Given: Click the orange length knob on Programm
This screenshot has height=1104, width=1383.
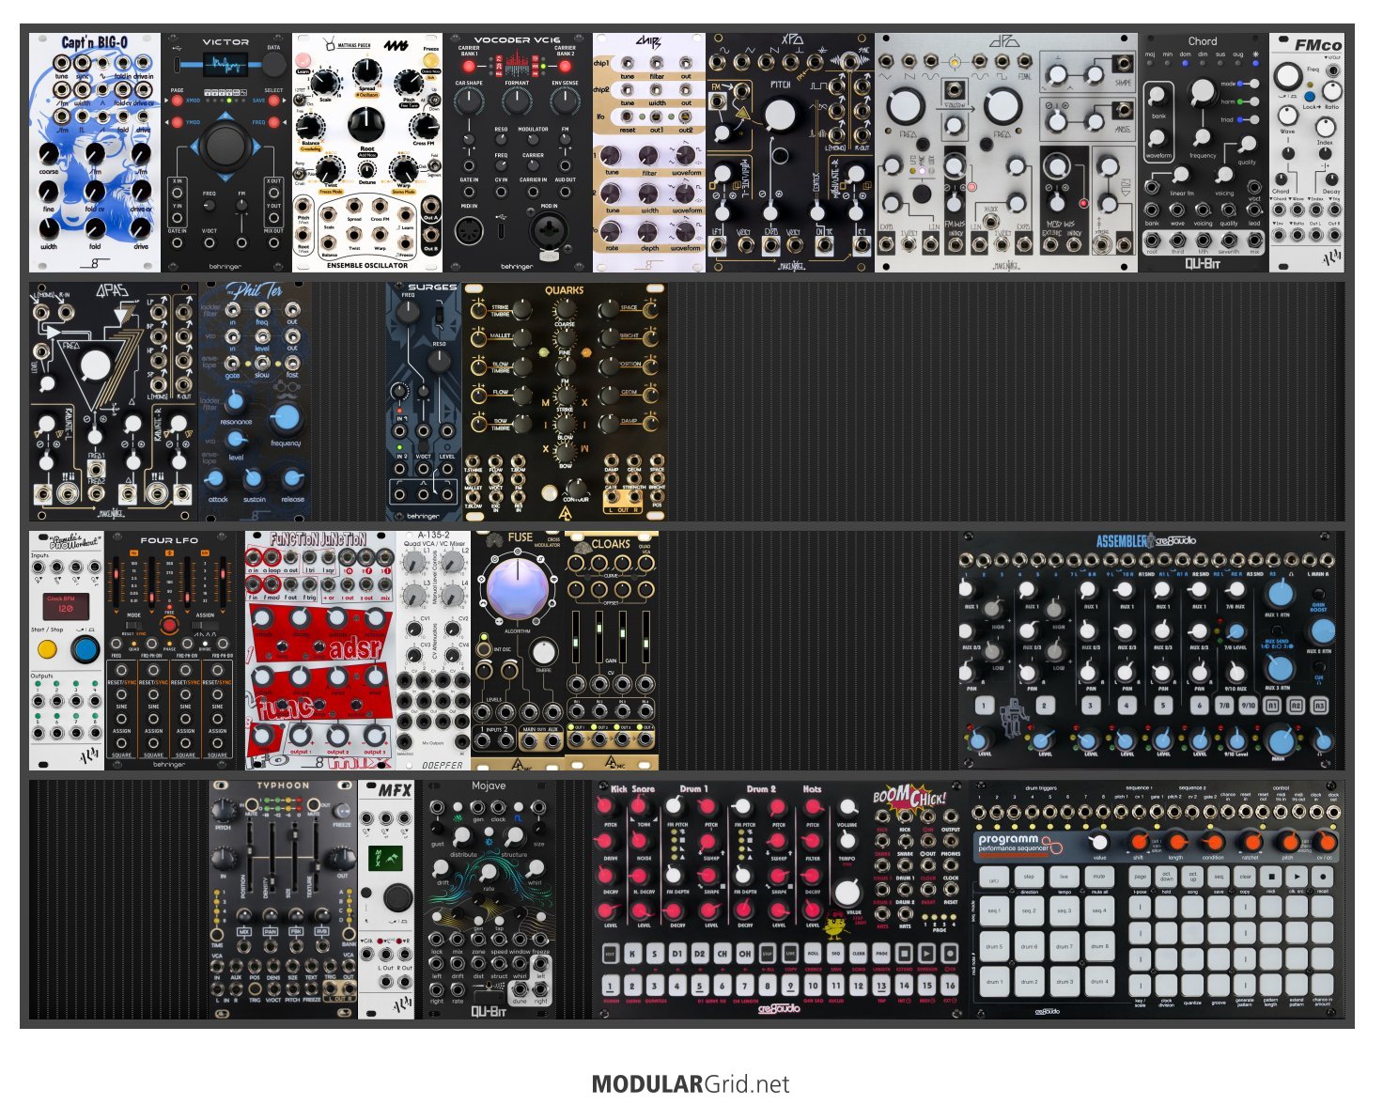Looking at the screenshot, I should (x=1175, y=842).
